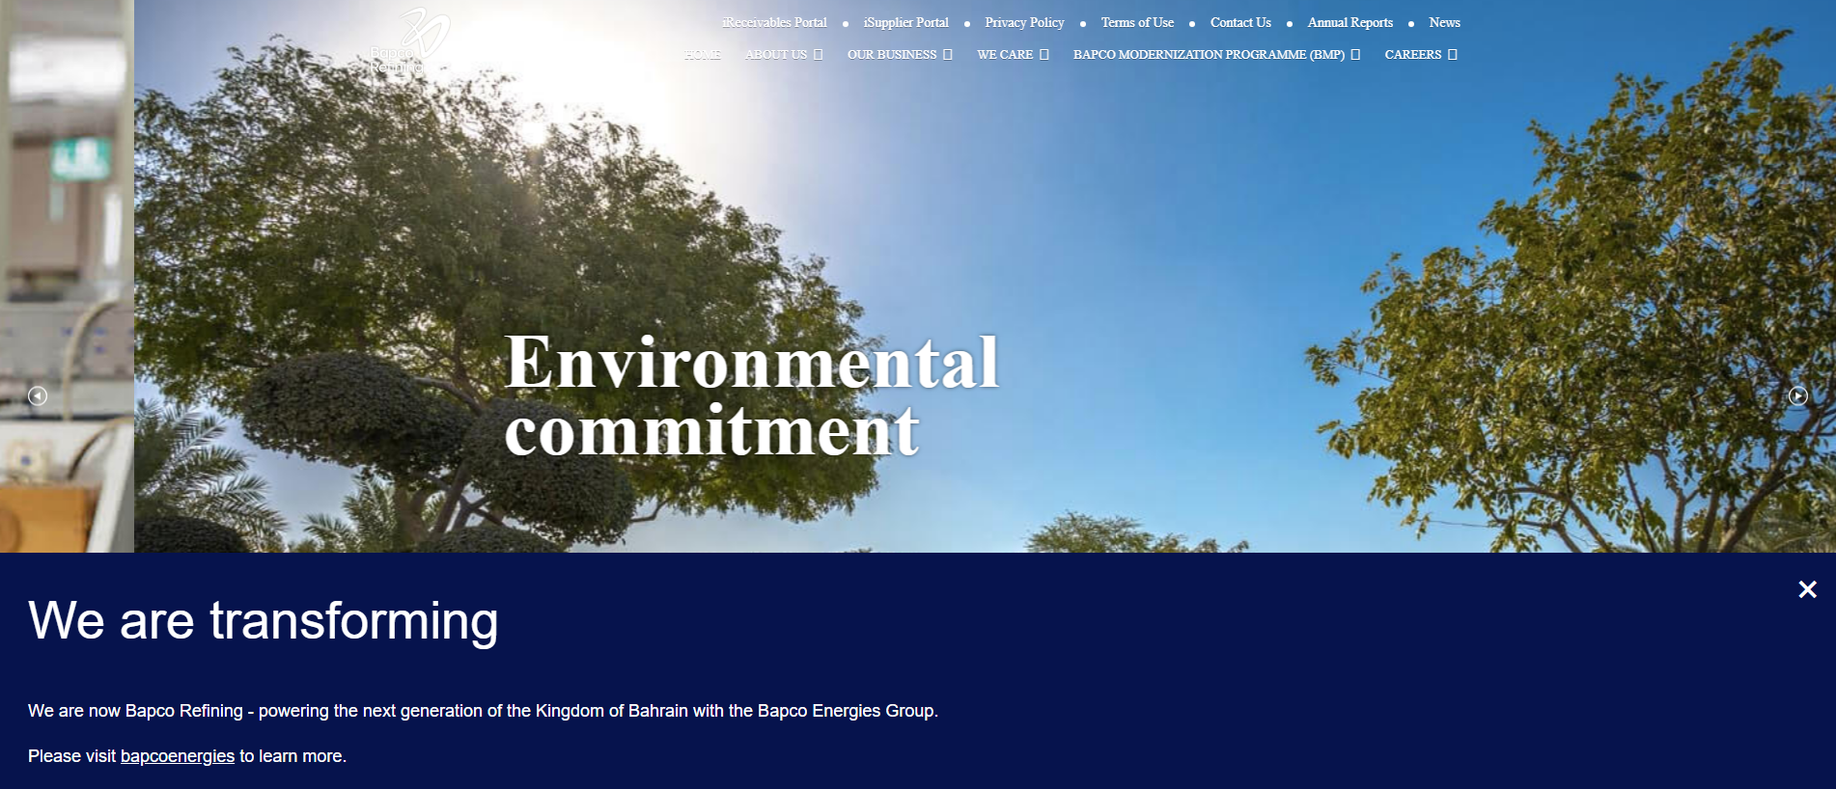Visit the bapcoenergies link
The image size is (1836, 789).
point(178,756)
